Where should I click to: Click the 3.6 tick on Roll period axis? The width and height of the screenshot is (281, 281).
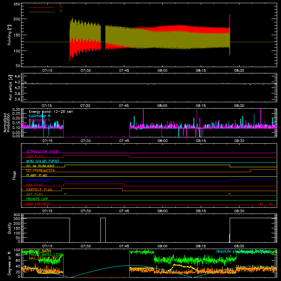point(17,99)
